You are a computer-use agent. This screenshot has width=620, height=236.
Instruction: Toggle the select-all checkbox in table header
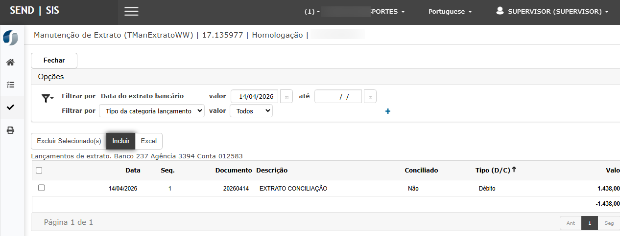39,171
